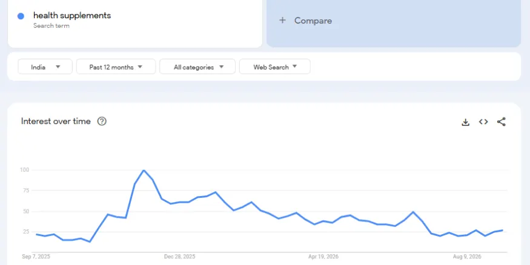Click the Search term label under health supplements
The width and height of the screenshot is (530, 265).
[51, 25]
